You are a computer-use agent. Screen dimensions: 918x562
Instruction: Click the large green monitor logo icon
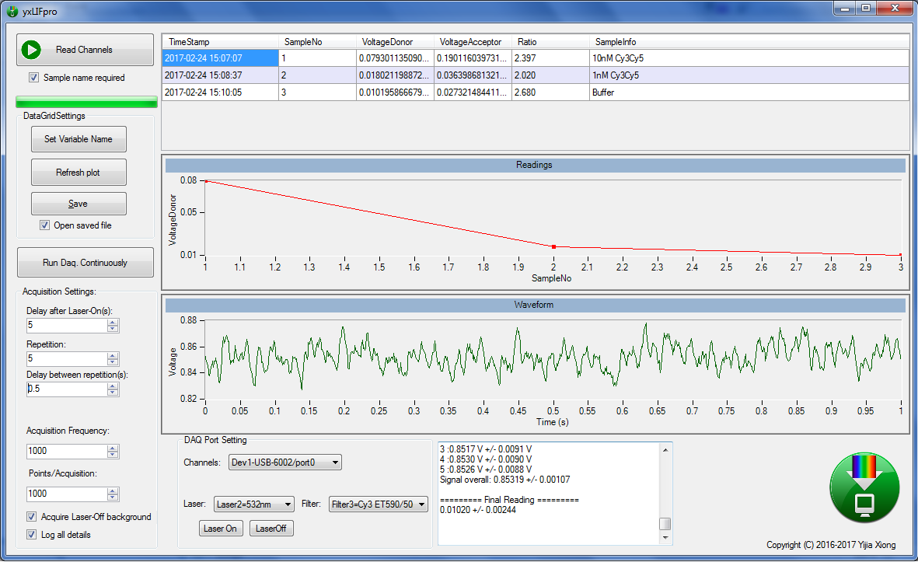(x=864, y=488)
